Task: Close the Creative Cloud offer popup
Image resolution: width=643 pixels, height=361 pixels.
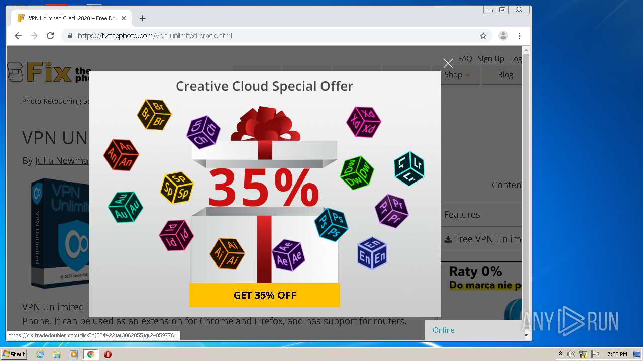Action: (448, 63)
